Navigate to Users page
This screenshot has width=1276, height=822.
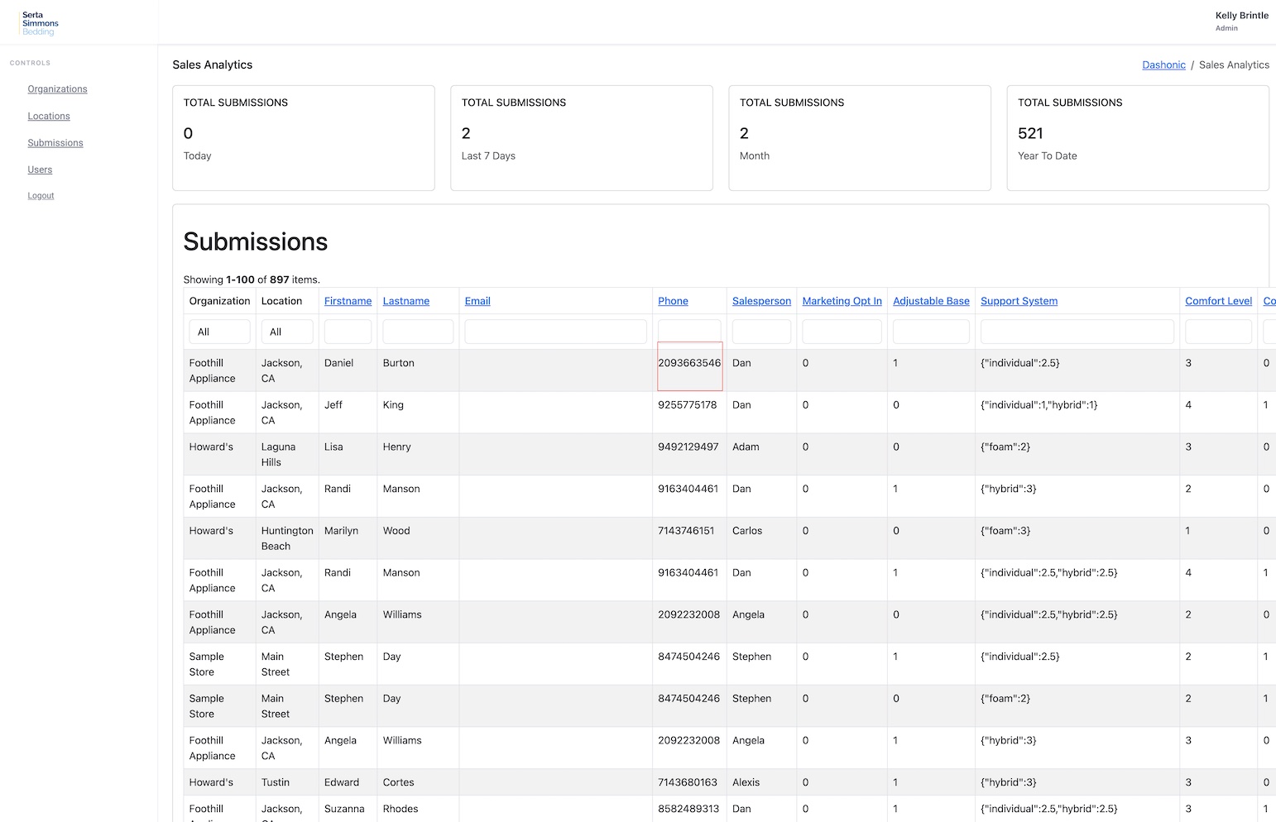click(x=40, y=170)
